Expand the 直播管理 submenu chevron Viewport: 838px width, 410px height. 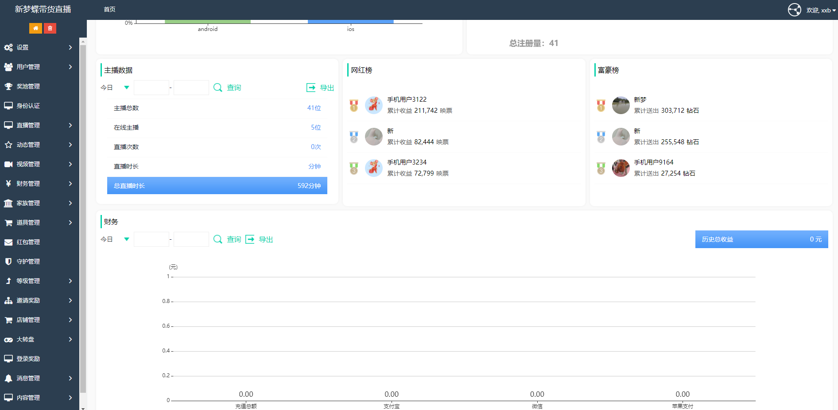pos(70,125)
